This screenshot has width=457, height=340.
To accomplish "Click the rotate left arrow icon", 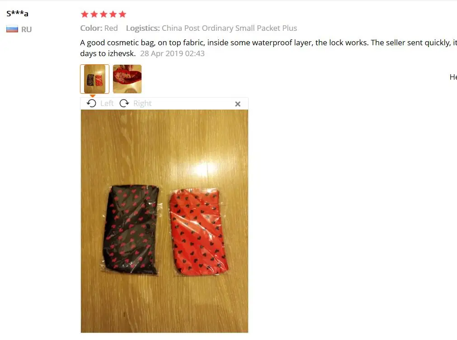I will click(91, 103).
